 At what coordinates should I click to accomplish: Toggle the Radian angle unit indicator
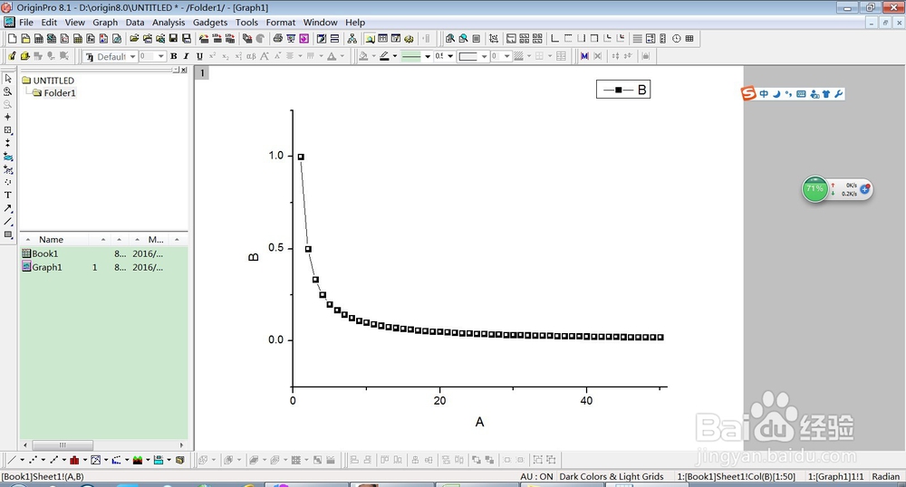coord(886,477)
